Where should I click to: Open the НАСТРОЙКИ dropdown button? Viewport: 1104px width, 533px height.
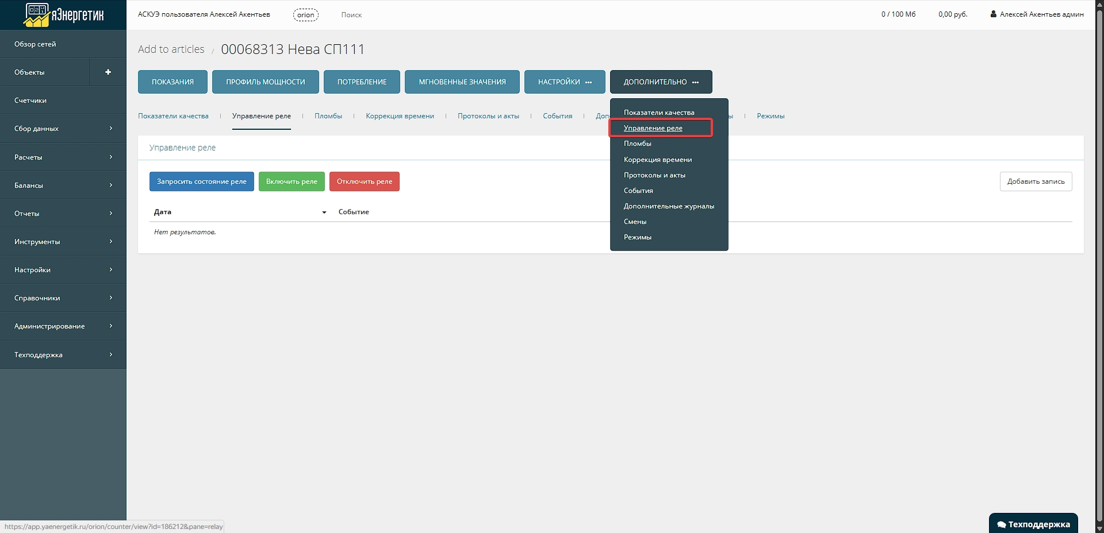(x=564, y=82)
